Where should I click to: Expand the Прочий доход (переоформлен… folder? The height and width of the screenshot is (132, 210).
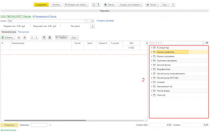point(151,73)
